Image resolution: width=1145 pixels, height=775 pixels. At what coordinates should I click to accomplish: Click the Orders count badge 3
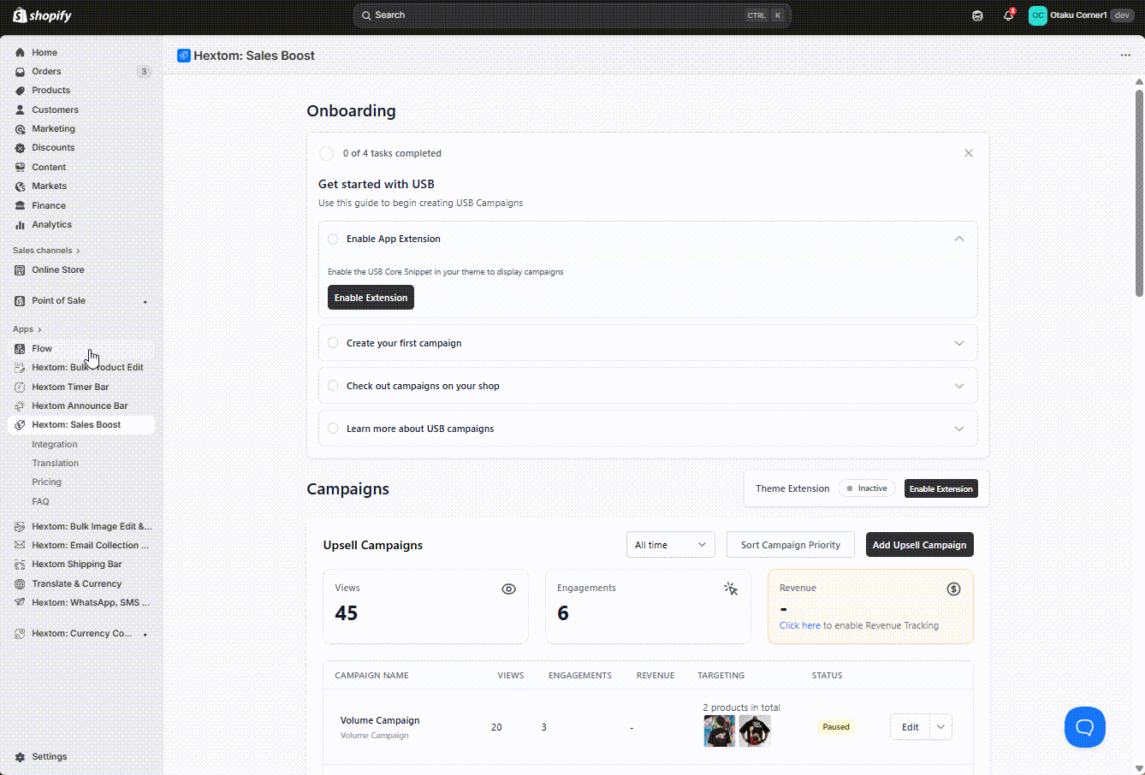coord(144,72)
